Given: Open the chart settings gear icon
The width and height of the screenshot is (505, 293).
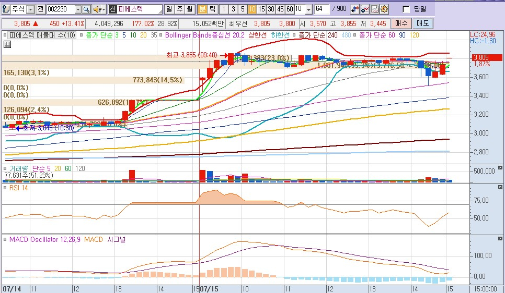Looking at the screenshot, I should (x=384, y=9).
